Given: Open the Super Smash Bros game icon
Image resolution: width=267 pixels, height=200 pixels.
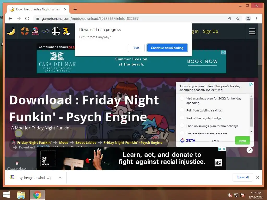Looking at the screenshot, I should (56, 31).
